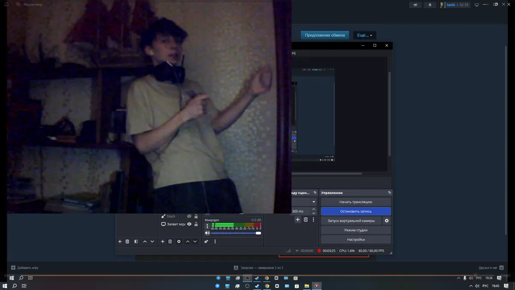Decrease transition duration 300 ms
The image size is (515, 290).
pos(314,213)
